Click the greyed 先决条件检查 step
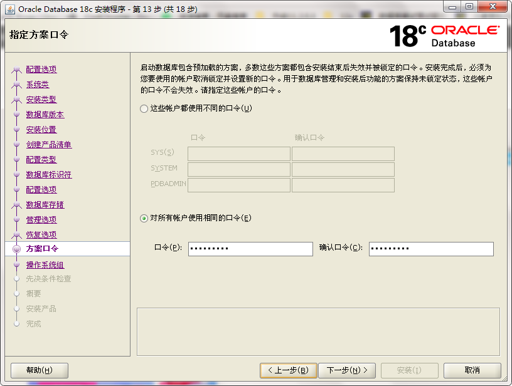512x386 pixels. [x=49, y=279]
